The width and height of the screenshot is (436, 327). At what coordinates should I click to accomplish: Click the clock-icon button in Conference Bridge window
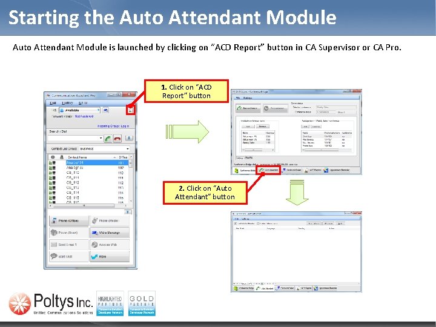pyautogui.click(x=275, y=108)
